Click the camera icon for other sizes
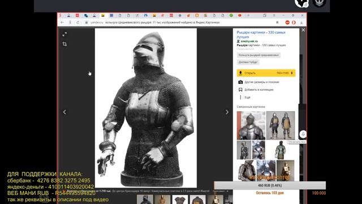 pyautogui.click(x=240, y=82)
